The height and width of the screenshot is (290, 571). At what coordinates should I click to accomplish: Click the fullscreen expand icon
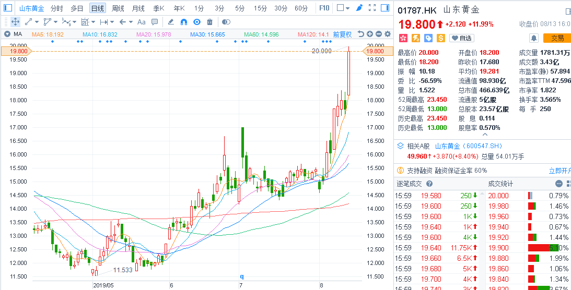coord(372,8)
